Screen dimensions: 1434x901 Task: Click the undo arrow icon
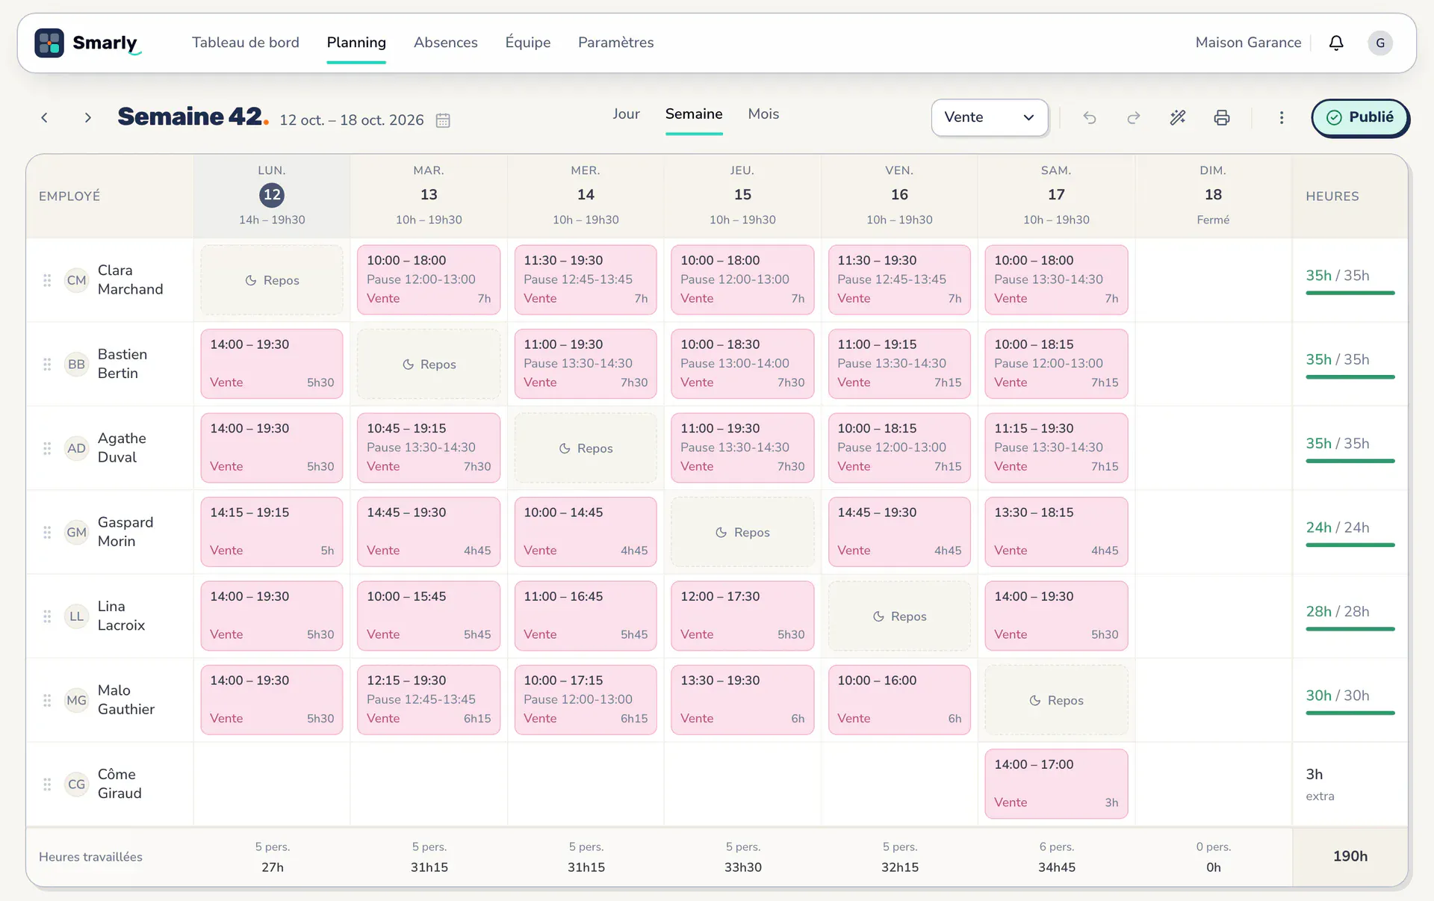1090,117
